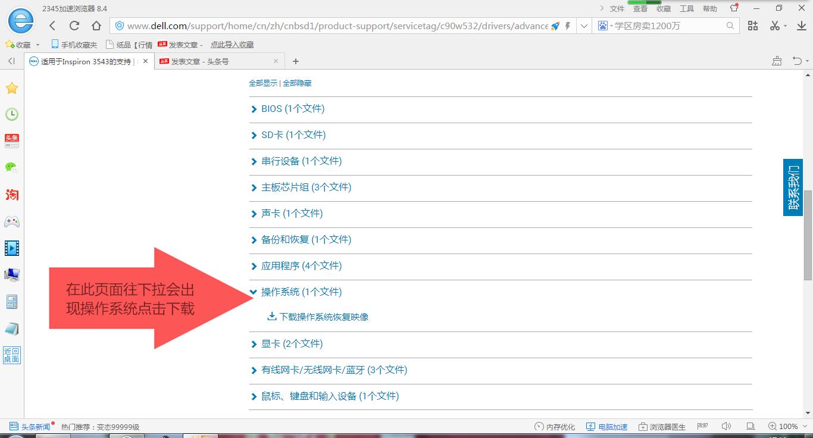The width and height of the screenshot is (813, 438).
Task: Click the rocket icon in address bar
Action: click(x=555, y=26)
